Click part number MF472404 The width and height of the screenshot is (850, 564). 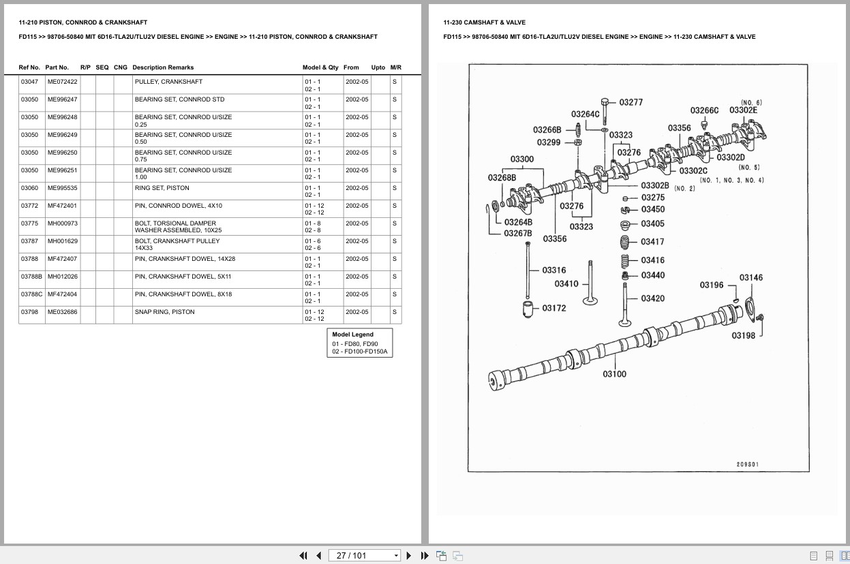[x=63, y=294]
